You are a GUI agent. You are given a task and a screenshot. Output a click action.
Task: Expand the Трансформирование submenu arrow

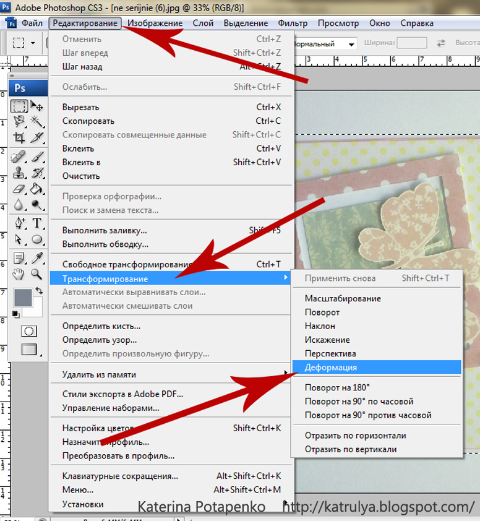tap(286, 277)
